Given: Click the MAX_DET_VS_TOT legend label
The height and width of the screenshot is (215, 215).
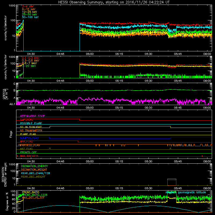Looking at the screenshot, I should (x=33, y=198).
